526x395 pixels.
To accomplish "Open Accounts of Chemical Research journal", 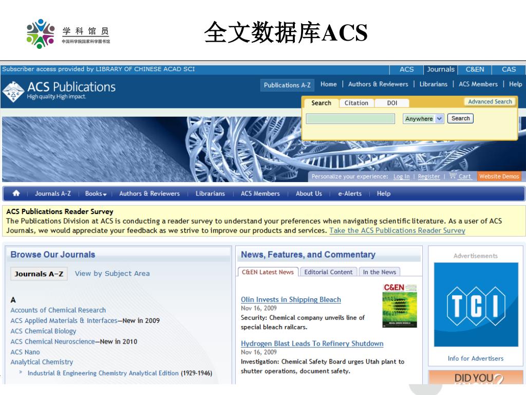I will 58,310.
